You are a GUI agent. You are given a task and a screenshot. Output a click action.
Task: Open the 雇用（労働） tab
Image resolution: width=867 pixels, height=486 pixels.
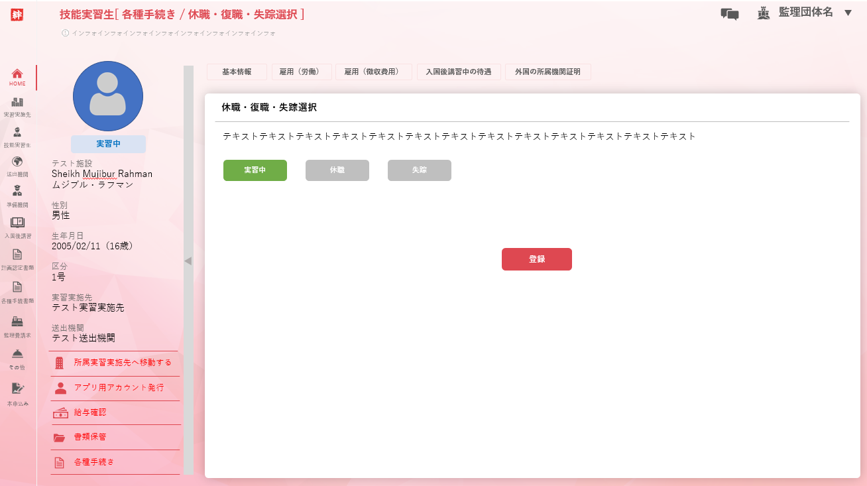pyautogui.click(x=302, y=72)
